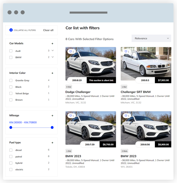Click BMW 2023 Toledo car photo
Viewport: 177px width, 183px height.
pyautogui.click(x=91, y=128)
